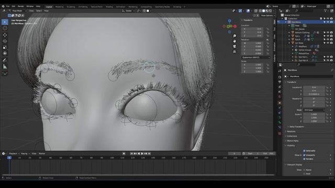Select the Breakdowner pose tool
The height and width of the screenshot is (188, 335).
(5, 73)
